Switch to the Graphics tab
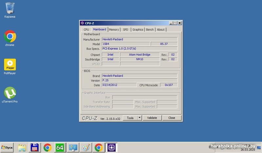262x153 pixels. pos(138,29)
